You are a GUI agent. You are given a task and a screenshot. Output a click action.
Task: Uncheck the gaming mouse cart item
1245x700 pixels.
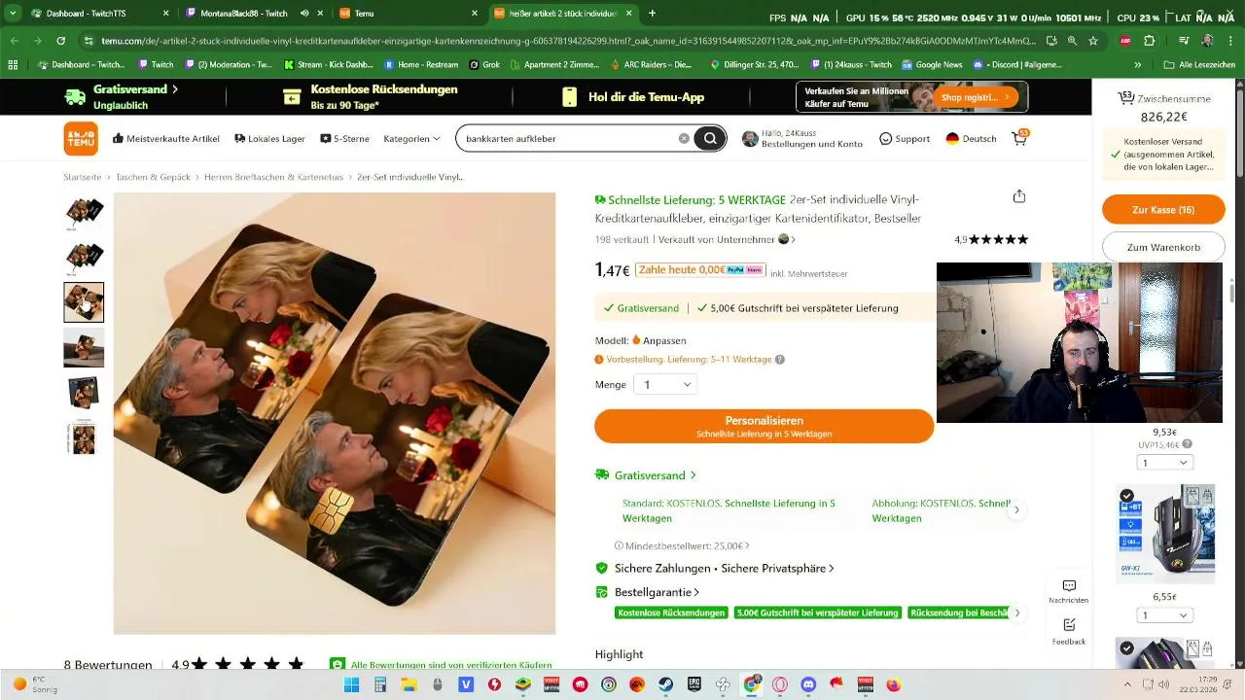[x=1126, y=496]
